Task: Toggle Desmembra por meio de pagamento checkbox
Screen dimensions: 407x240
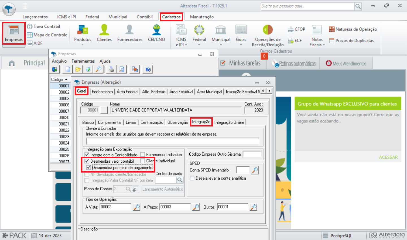Action: tap(88, 167)
